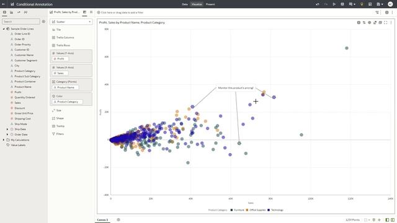Go back using the top-left arrow

click(x=4, y=4)
